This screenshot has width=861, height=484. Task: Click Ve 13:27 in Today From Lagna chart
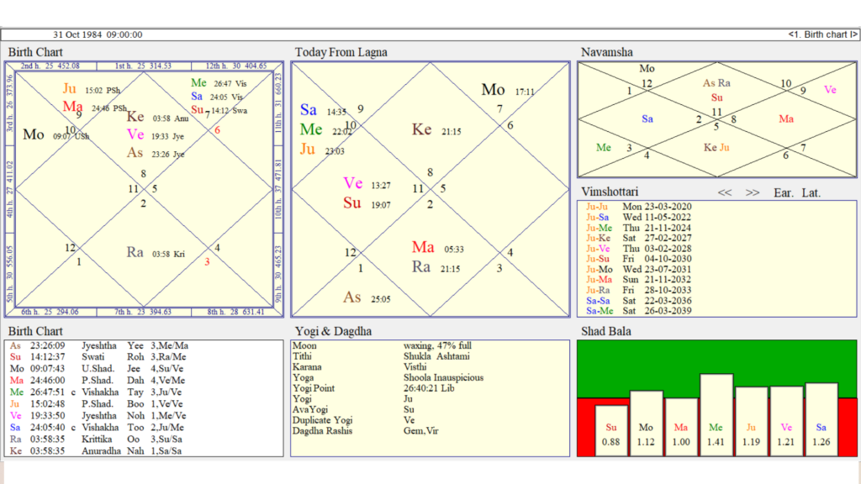(x=367, y=184)
